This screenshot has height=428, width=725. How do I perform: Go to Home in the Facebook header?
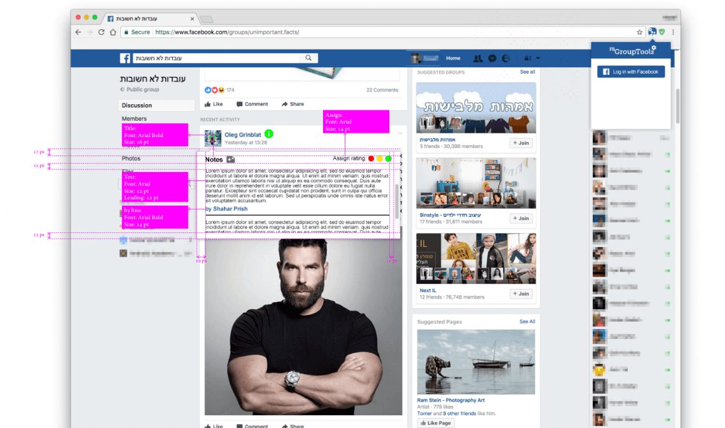[453, 58]
